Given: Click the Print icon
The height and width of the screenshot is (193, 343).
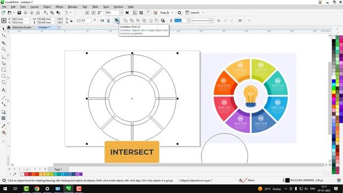Looking at the screenshot, I should [x=38, y=13].
